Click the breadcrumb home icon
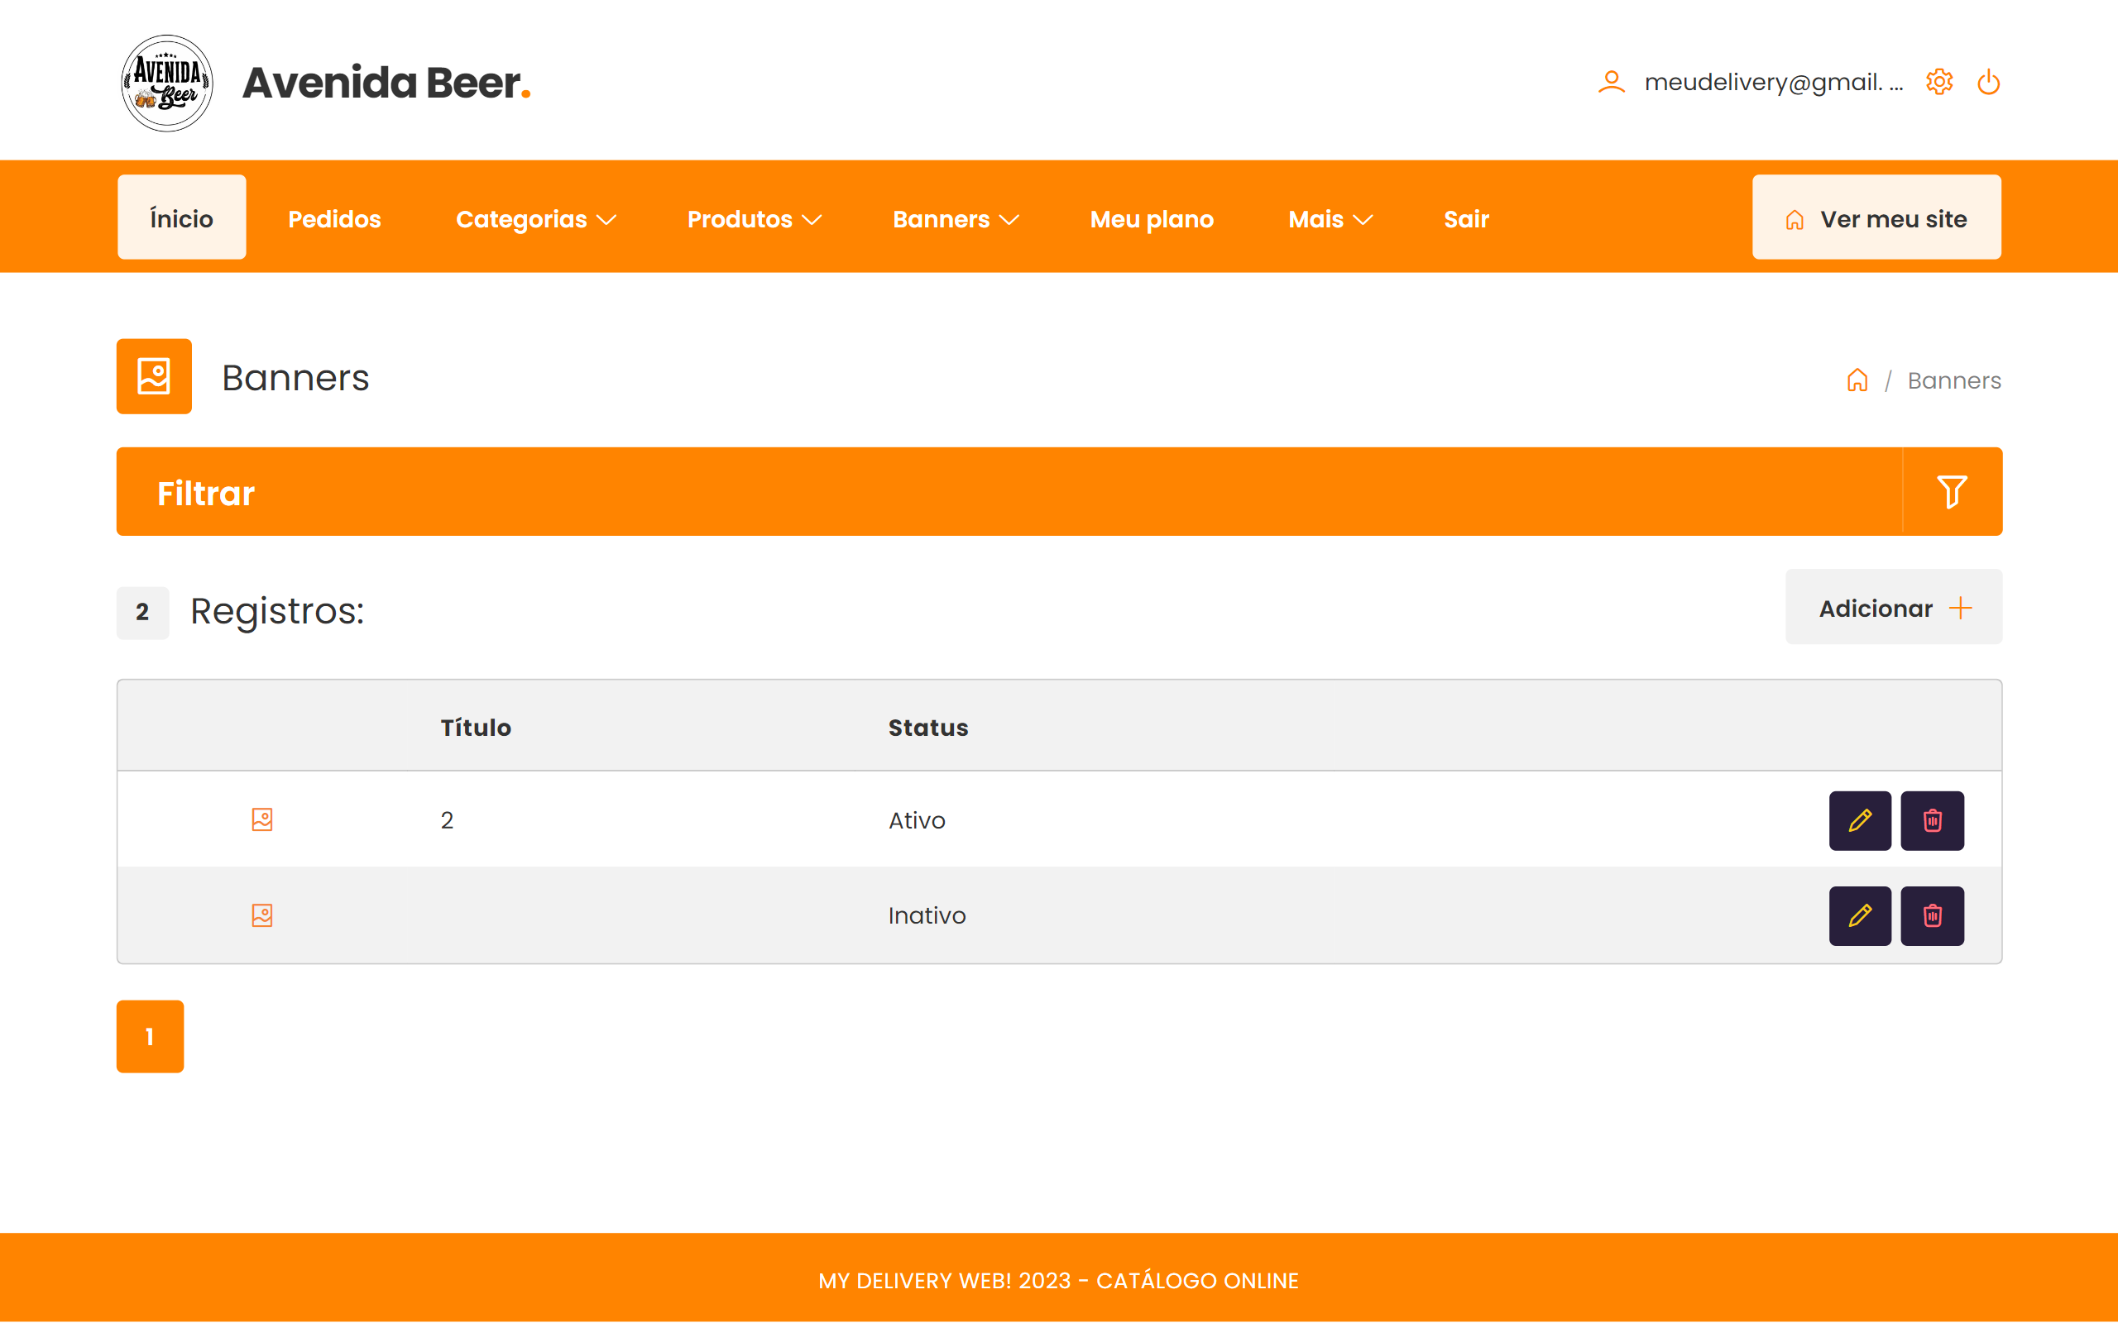 pos(1857,380)
